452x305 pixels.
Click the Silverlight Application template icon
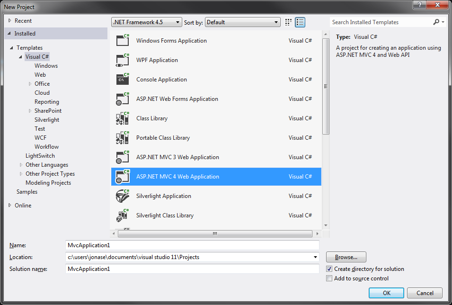click(x=122, y=196)
